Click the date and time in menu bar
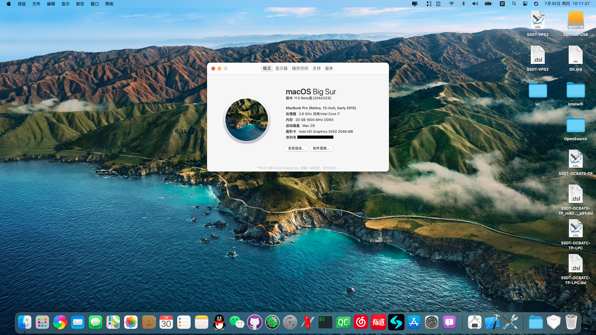596x335 pixels. [x=567, y=4]
